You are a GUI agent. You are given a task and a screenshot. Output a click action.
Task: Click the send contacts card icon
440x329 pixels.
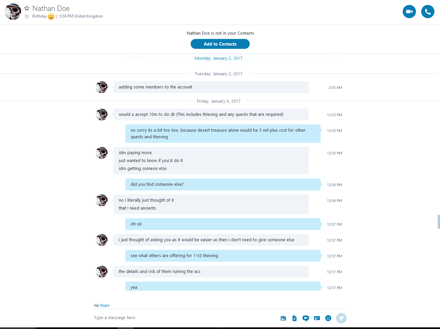(317, 318)
